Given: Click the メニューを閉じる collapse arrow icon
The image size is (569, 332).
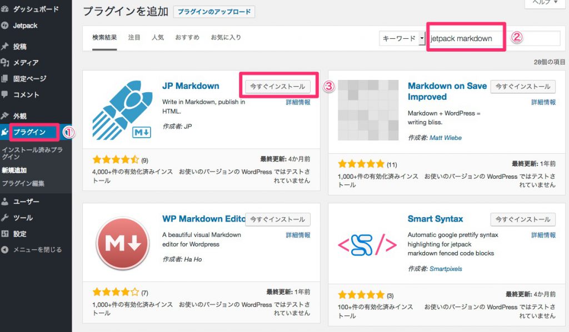Looking at the screenshot, I should click(x=4, y=250).
